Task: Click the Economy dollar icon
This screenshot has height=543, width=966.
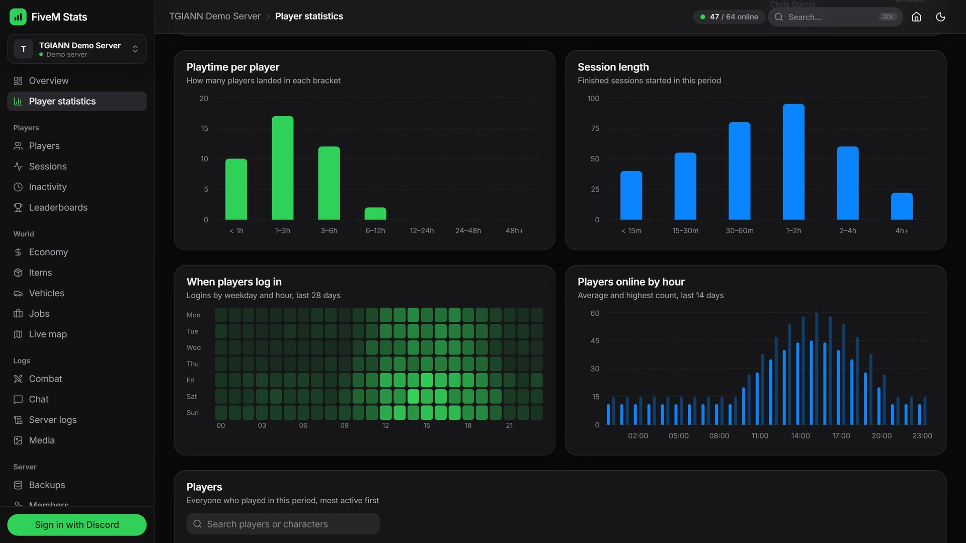Action: tap(18, 252)
